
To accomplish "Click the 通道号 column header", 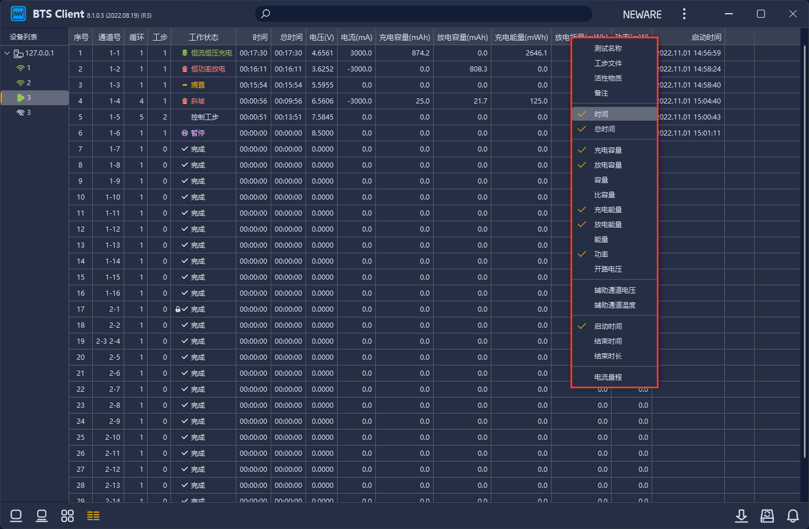I will pyautogui.click(x=109, y=37).
